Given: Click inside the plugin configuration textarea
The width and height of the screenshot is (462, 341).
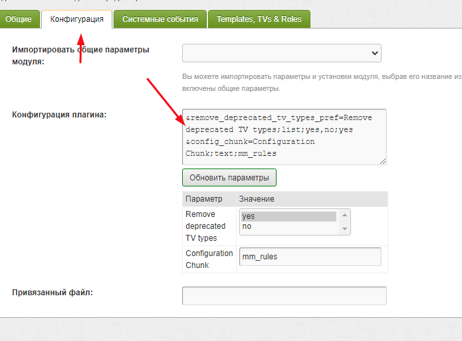Looking at the screenshot, I should pyautogui.click(x=285, y=137).
